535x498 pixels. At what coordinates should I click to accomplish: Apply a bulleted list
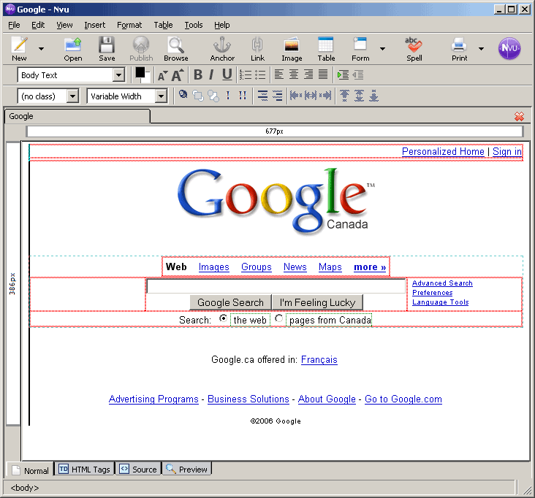[x=260, y=74]
